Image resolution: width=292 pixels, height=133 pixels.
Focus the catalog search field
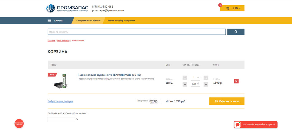(x=136, y=32)
